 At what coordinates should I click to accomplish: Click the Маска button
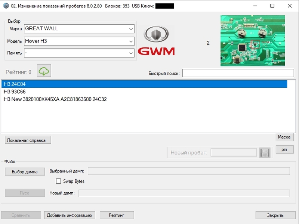click(x=284, y=137)
